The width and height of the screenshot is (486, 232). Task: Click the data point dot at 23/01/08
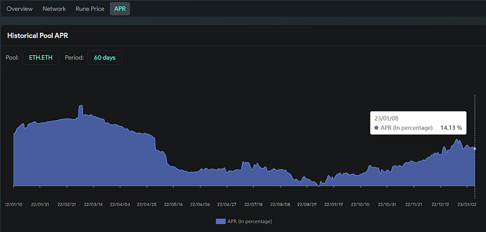[475, 149]
